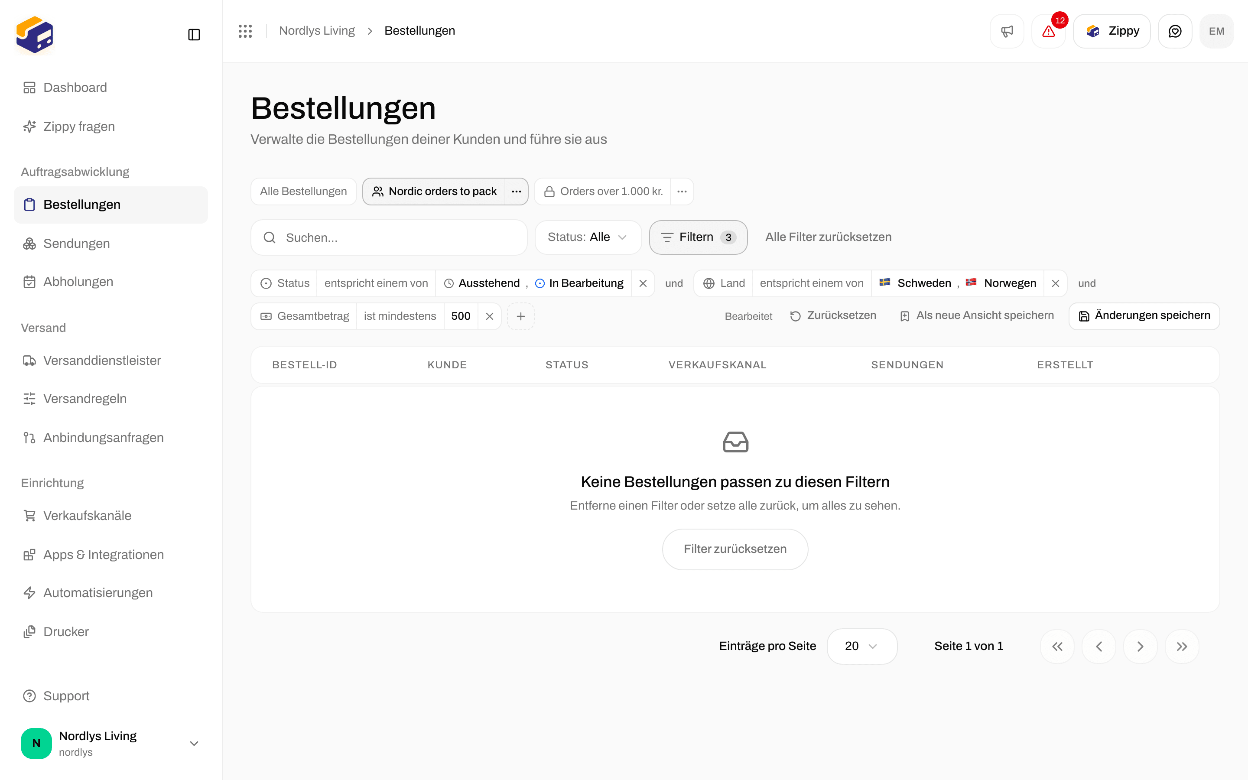The height and width of the screenshot is (780, 1248).
Task: Click Änderungen speichern
Action: pyautogui.click(x=1144, y=316)
